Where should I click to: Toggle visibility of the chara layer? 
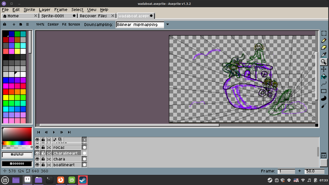[x=37, y=159]
